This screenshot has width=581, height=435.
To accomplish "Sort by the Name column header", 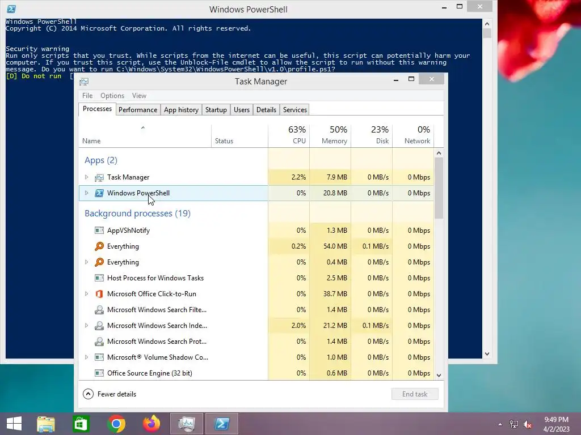I will tap(145, 135).
